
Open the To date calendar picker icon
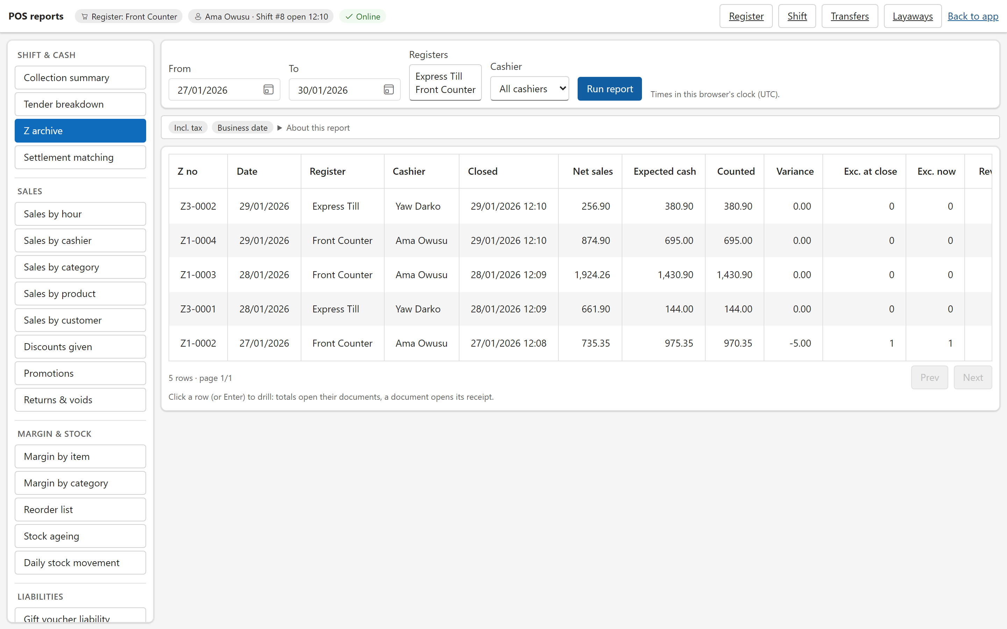(x=389, y=89)
